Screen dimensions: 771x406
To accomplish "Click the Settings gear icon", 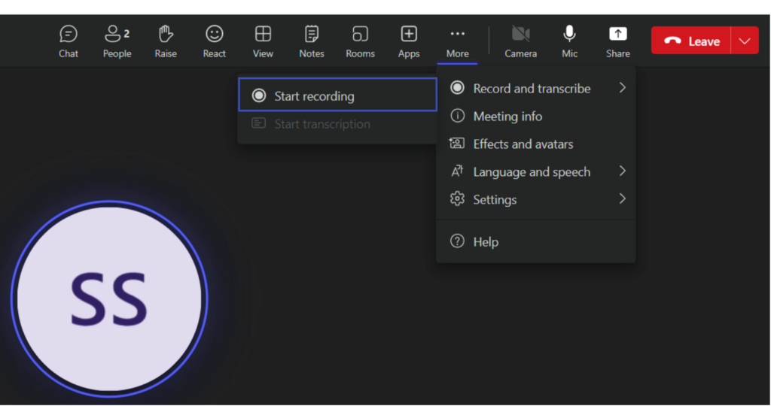I will 457,198.
